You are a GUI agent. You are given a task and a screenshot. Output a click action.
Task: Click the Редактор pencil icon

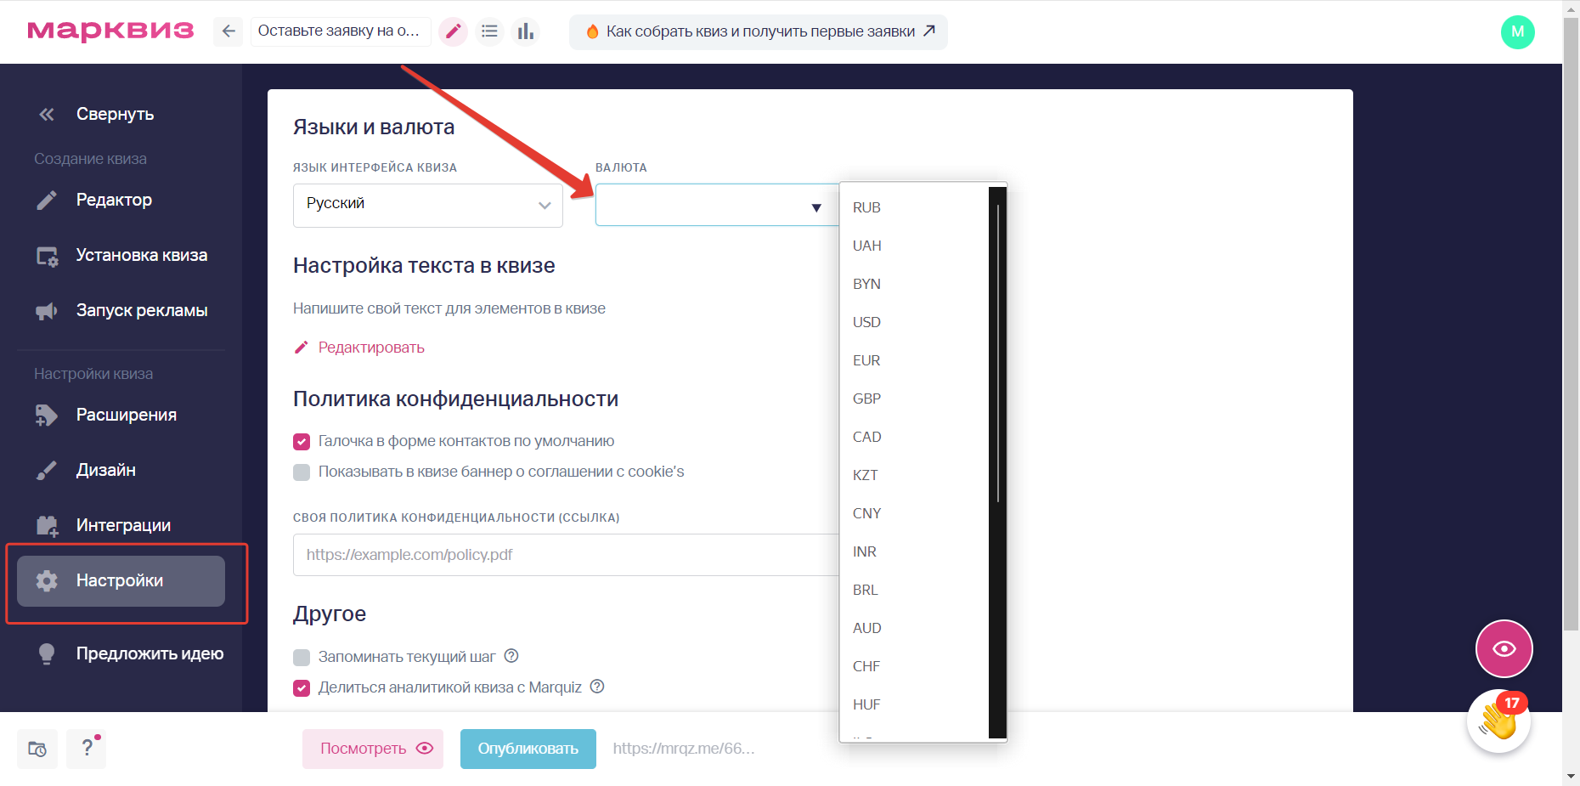coord(47,201)
